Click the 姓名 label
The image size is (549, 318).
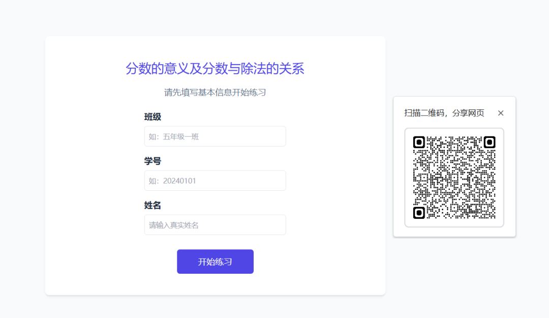pyautogui.click(x=152, y=205)
